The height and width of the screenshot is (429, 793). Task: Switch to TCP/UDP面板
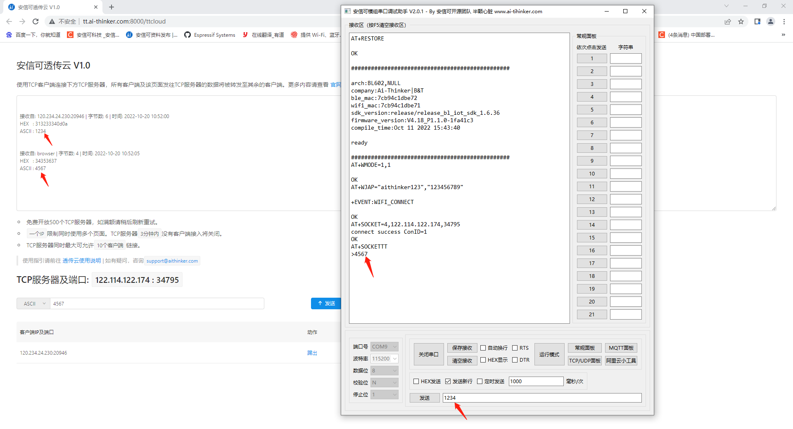584,360
